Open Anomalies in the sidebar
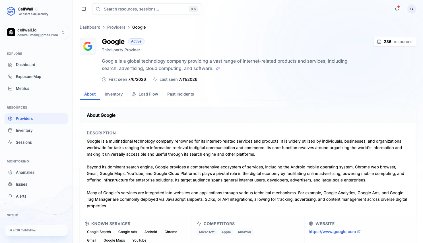This screenshot has width=423, height=243. coord(36,172)
